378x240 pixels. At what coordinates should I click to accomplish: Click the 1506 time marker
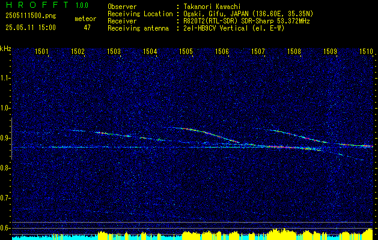click(222, 51)
